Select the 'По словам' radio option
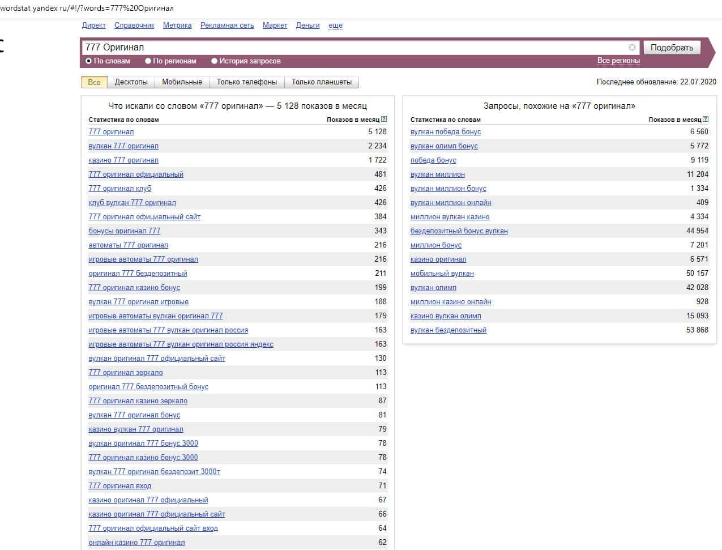 tap(89, 61)
